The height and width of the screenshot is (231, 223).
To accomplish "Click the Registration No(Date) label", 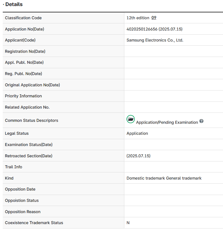I will point(25,51).
